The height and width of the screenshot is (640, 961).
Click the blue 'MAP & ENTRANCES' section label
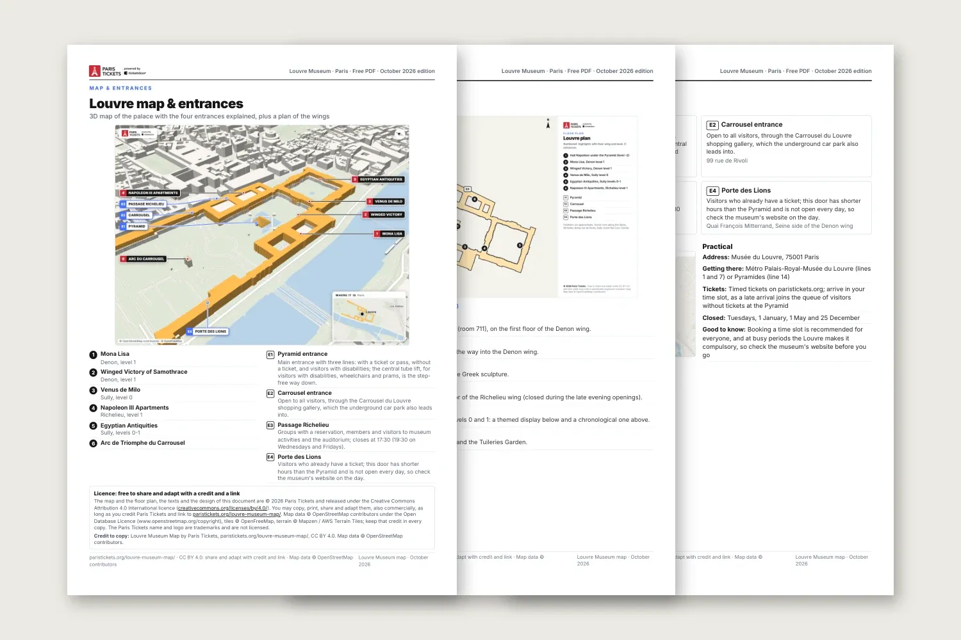120,88
